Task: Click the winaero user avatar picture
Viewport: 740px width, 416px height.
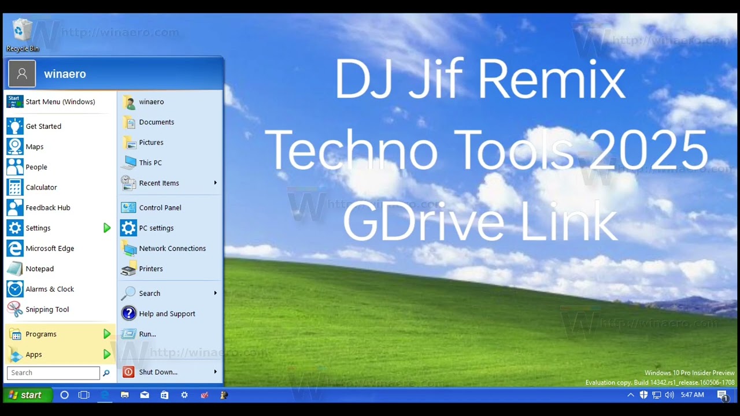Action: click(22, 74)
